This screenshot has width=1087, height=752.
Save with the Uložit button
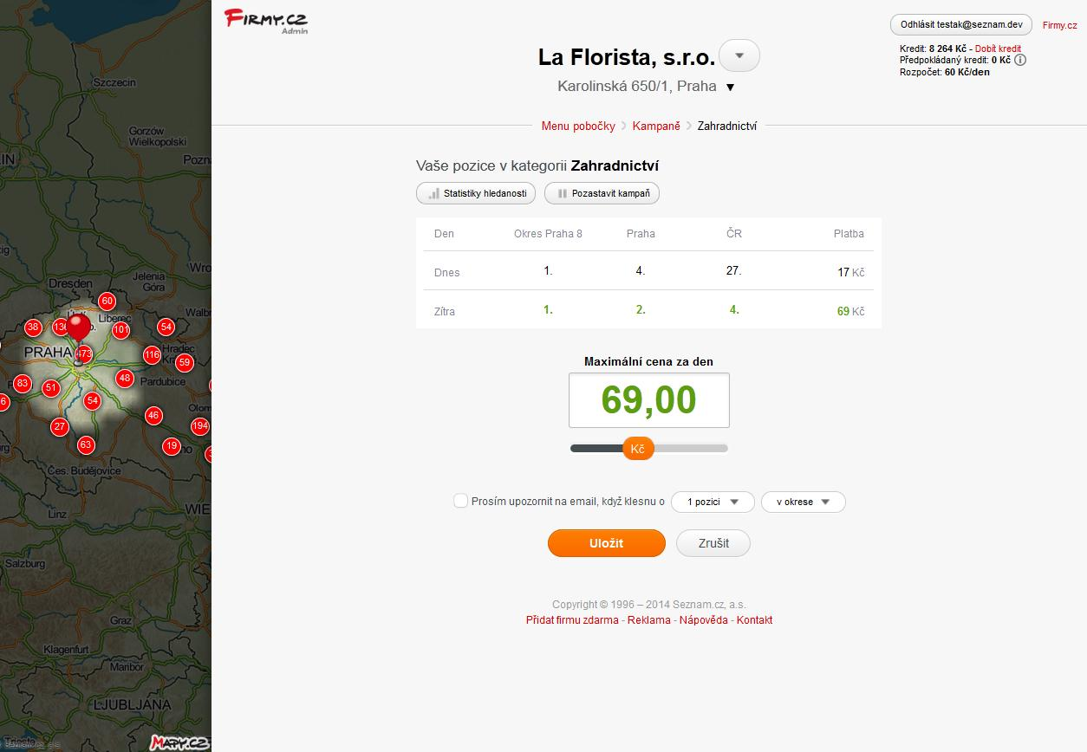[x=607, y=543]
